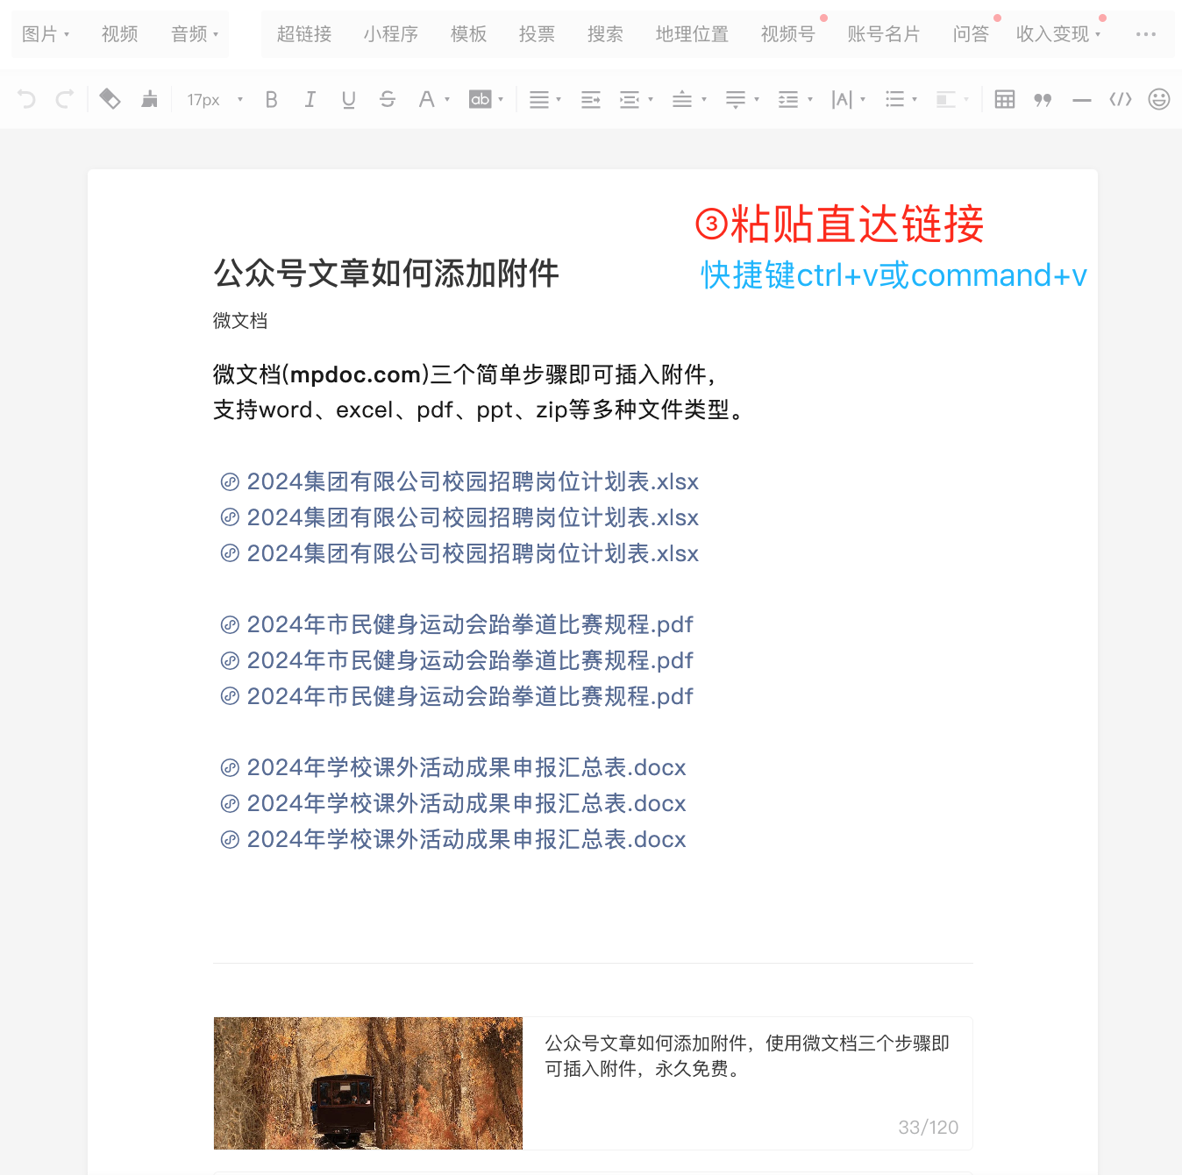1182x1175 pixels.
Task: Open the list style dropdown
Action: click(901, 99)
